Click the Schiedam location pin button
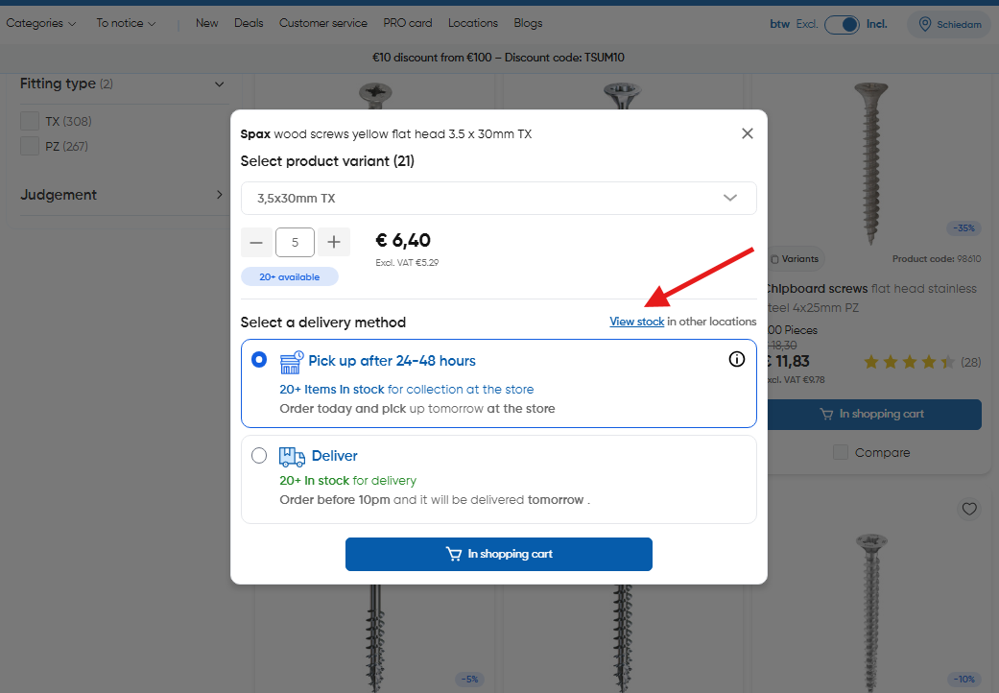The height and width of the screenshot is (693, 999). 949,25
